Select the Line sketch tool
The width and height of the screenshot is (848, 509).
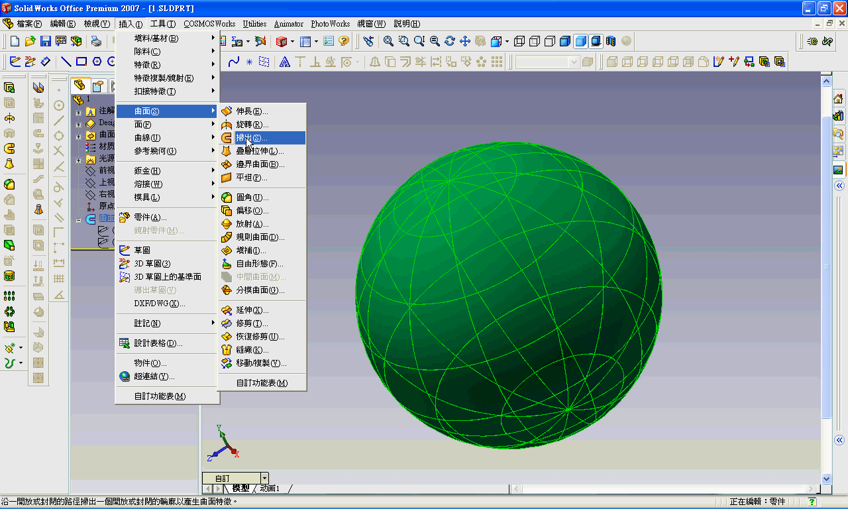coord(67,62)
